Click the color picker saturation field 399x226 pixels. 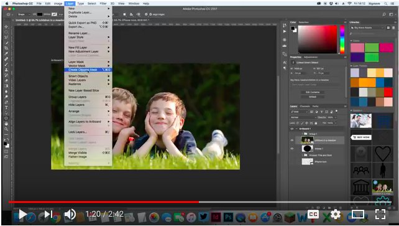[318, 39]
